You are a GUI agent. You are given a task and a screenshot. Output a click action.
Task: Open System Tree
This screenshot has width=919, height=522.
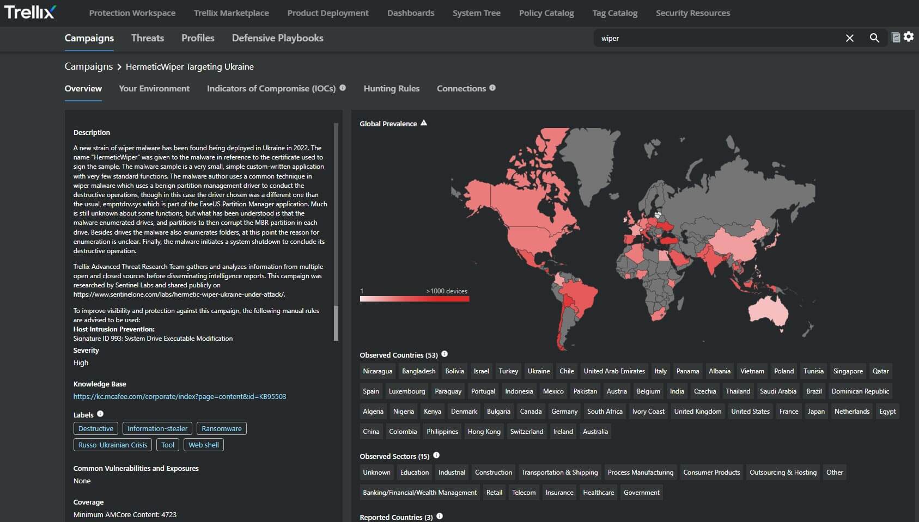pos(477,13)
